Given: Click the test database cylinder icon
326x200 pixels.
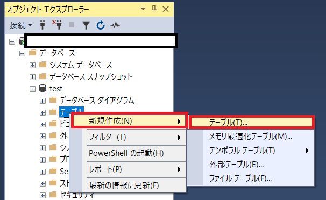Looking at the screenshot, I should click(42, 88).
